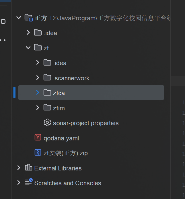Click the .scannerwork folder icon

tap(47, 77)
